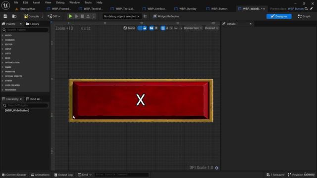Switch to WBP_Overlay tab
The height and width of the screenshot is (178, 317).
coord(186,9)
